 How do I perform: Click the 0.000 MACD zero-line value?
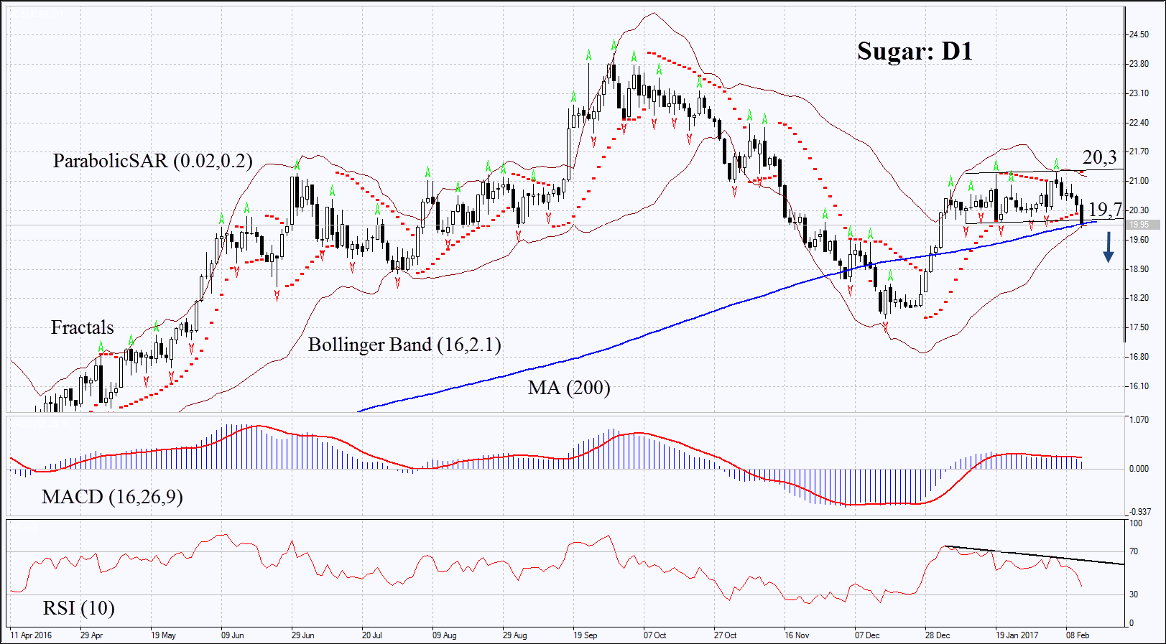[x=1139, y=469]
